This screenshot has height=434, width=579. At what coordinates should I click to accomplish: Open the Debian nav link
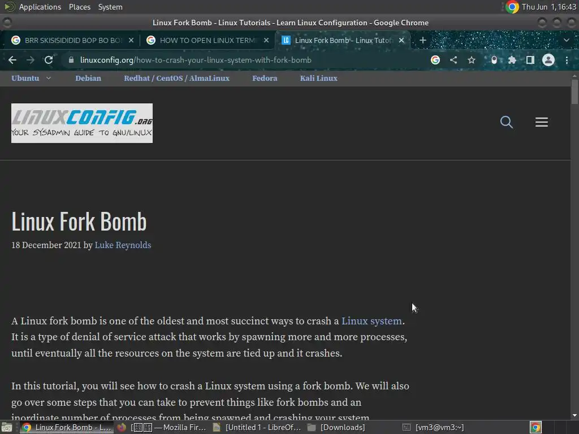pyautogui.click(x=88, y=78)
